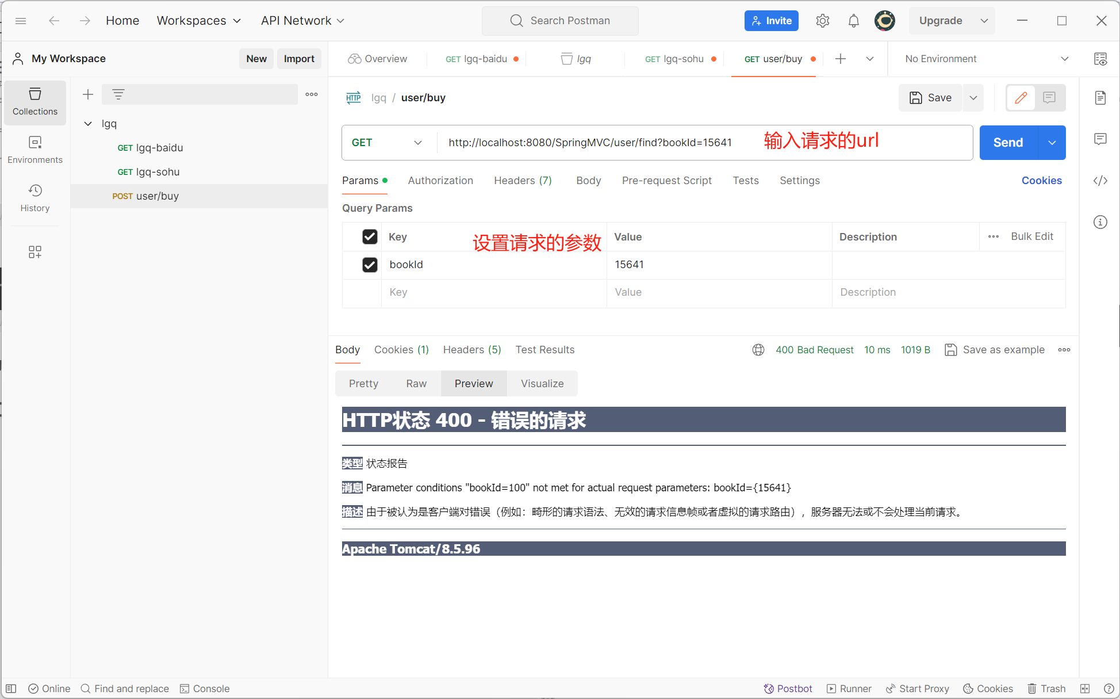This screenshot has height=699, width=1120.
Task: Open the settings gear icon
Action: click(x=823, y=21)
